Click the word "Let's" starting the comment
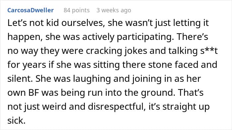This screenshot has height=130, width=232. point(17,23)
